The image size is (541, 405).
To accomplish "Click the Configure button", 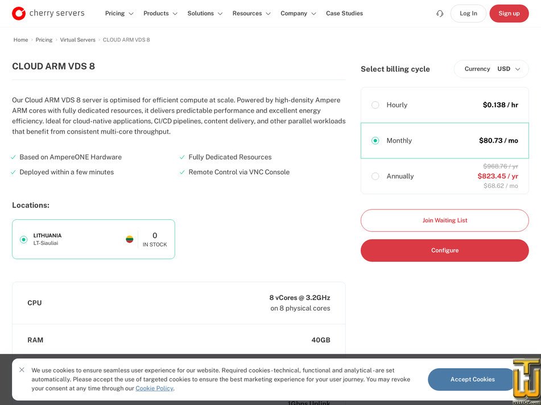I will coord(445,250).
